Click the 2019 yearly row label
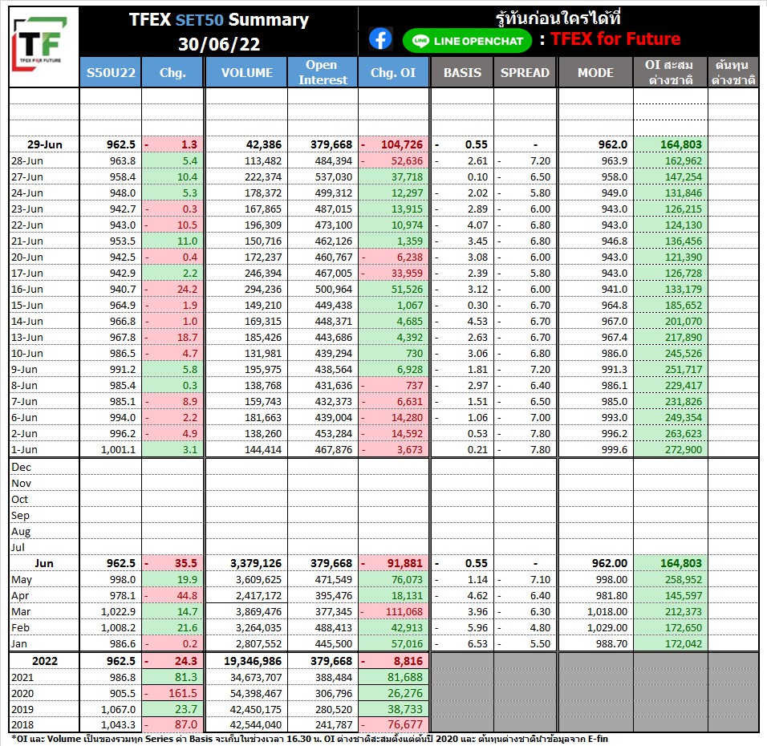 [22, 709]
